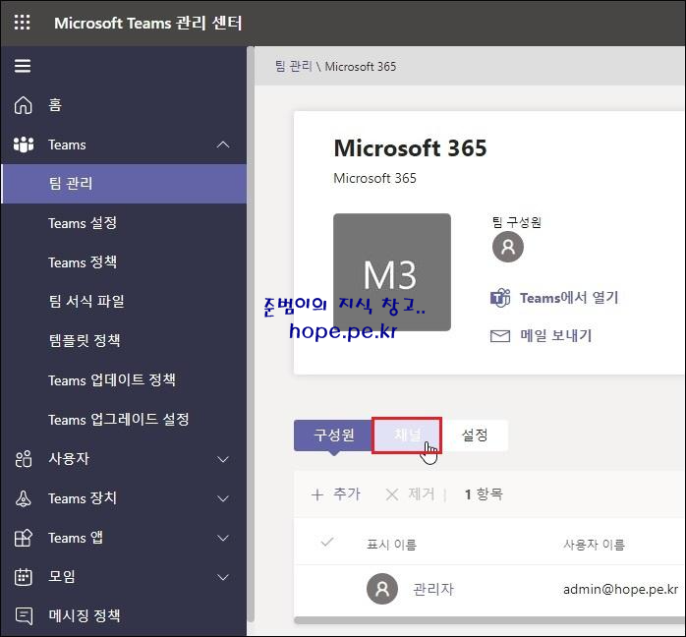Click the 관리자 row avatar icon
This screenshot has height=637, width=686.
coord(382,589)
